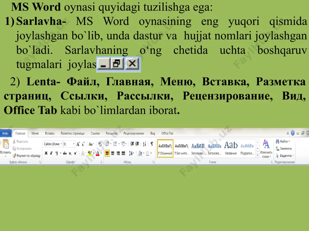
Task: Click the borders icon
Action: (x=148, y=153)
